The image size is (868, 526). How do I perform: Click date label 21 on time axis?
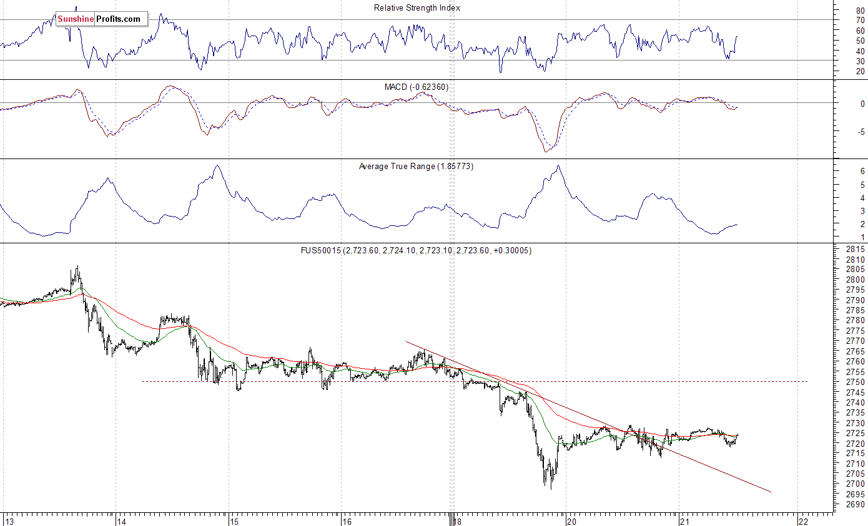click(684, 522)
